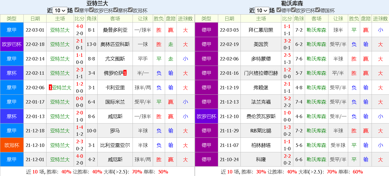389x176 pixels.
Task: Click RB莱比锡 home team name
Action: 261,131
